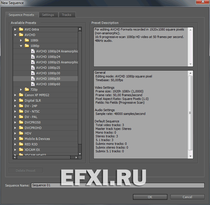Click the Canon XF MPEG2 folder icon
210x205 pixels.
21,95
